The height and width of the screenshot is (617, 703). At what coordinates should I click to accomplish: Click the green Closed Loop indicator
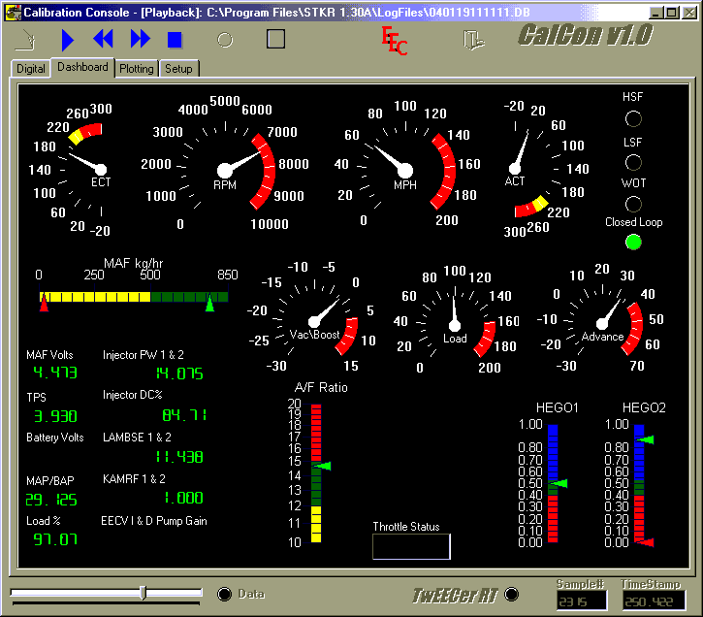pos(633,243)
